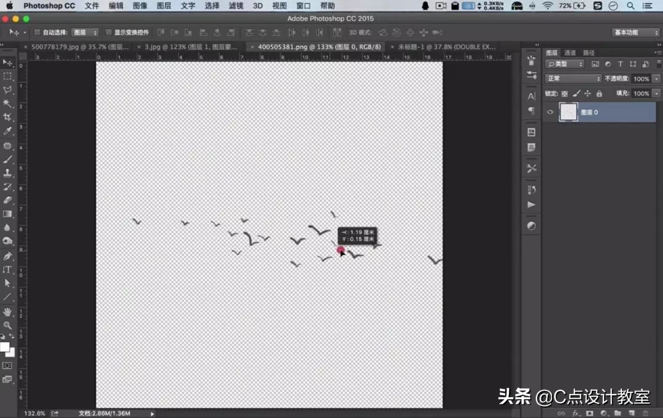The height and width of the screenshot is (418, 663).
Task: Select the Polygonal Lasso tool
Action: coord(7,90)
